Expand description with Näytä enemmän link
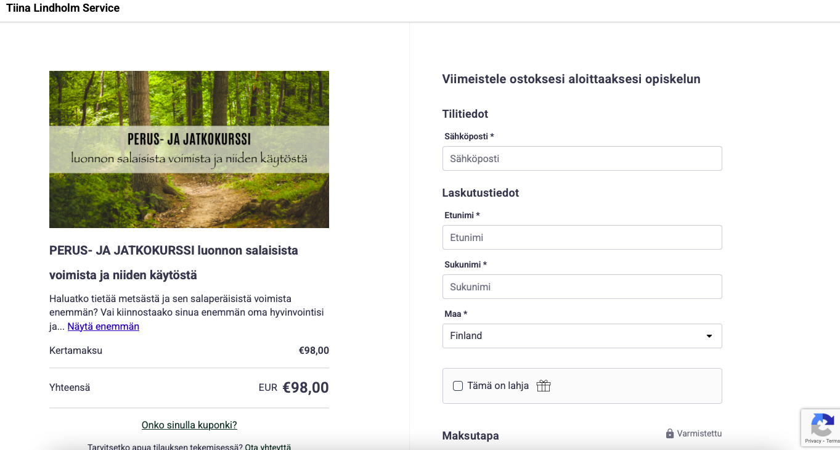The image size is (840, 450). pos(104,327)
